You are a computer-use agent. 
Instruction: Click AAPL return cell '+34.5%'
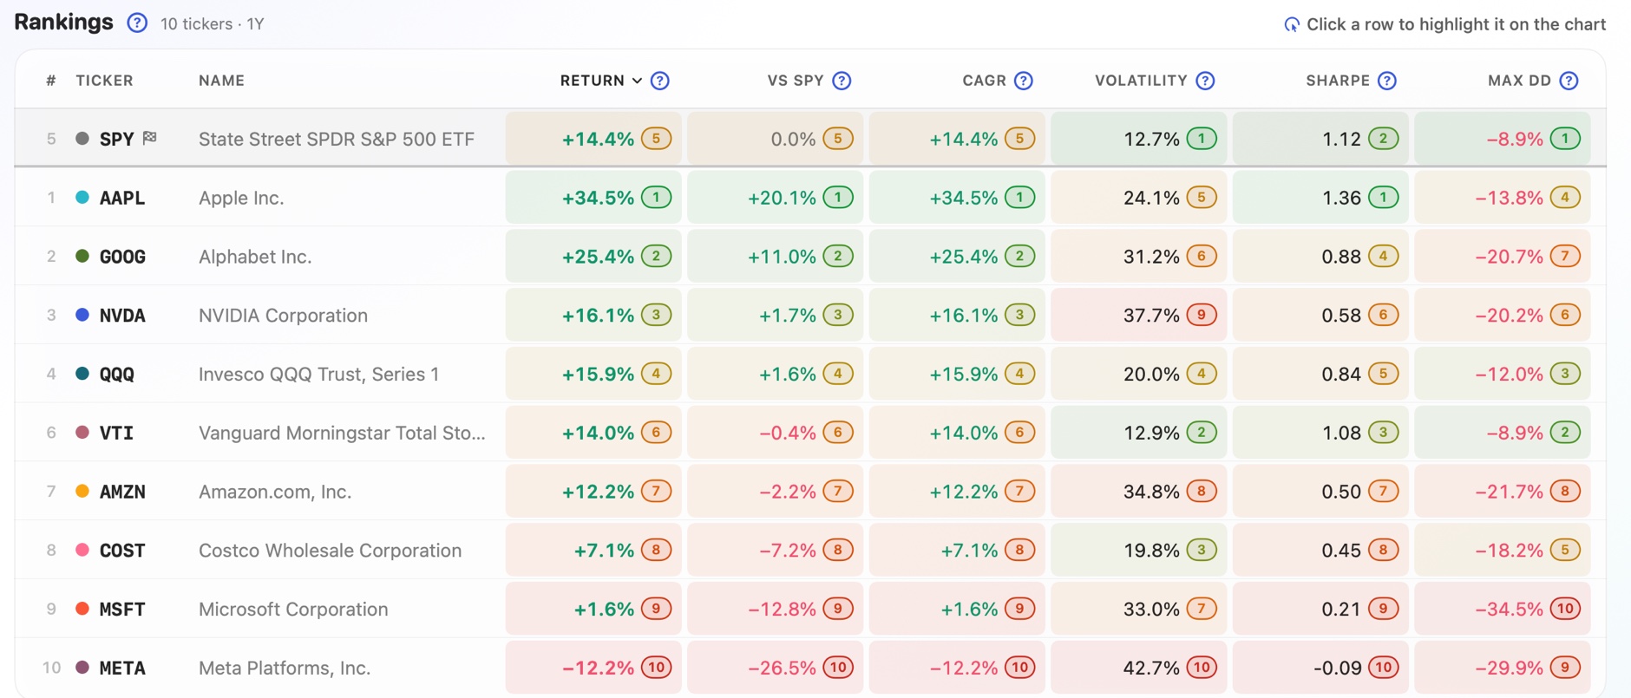594,198
